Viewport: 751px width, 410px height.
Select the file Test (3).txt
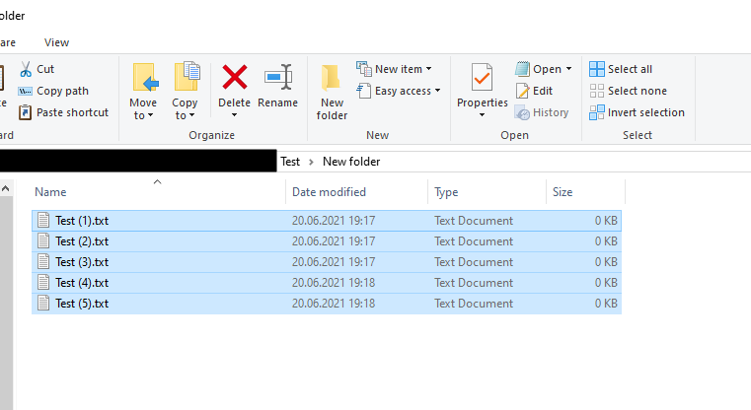(82, 262)
